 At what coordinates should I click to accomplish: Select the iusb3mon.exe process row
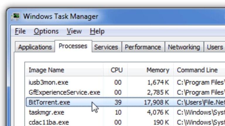[x=48, y=83]
